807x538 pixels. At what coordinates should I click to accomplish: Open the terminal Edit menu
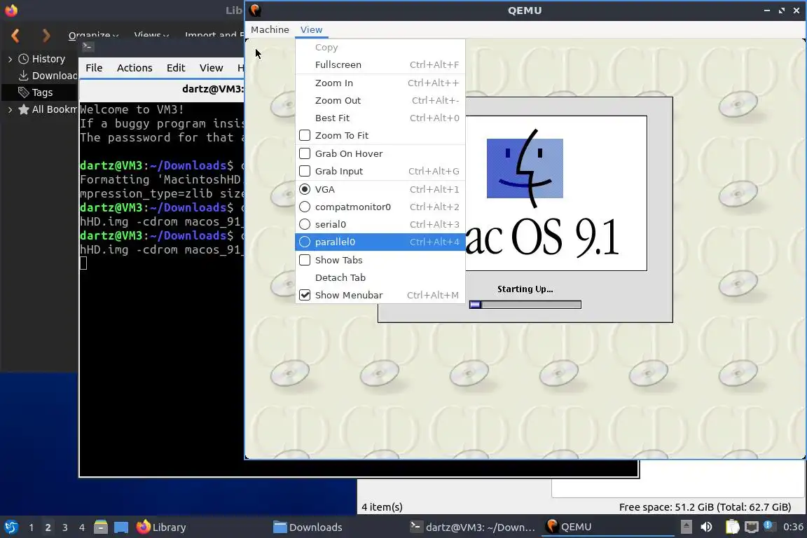(x=176, y=68)
